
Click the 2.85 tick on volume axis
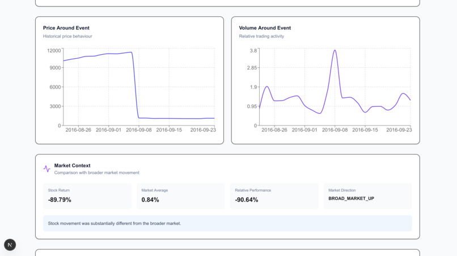(252, 68)
